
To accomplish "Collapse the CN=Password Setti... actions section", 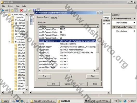I will point(135,18).
